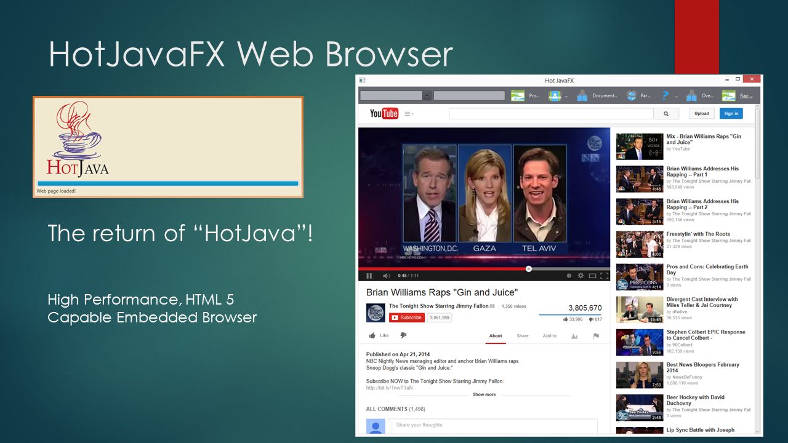The width and height of the screenshot is (788, 443).
Task: Select the Add to tab
Action: 550,336
